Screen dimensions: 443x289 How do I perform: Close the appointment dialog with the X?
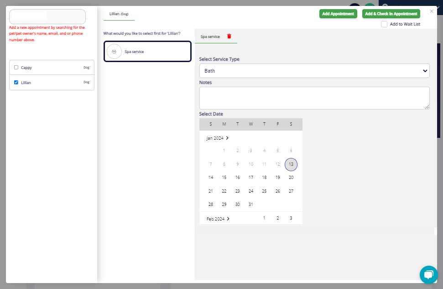(432, 11)
